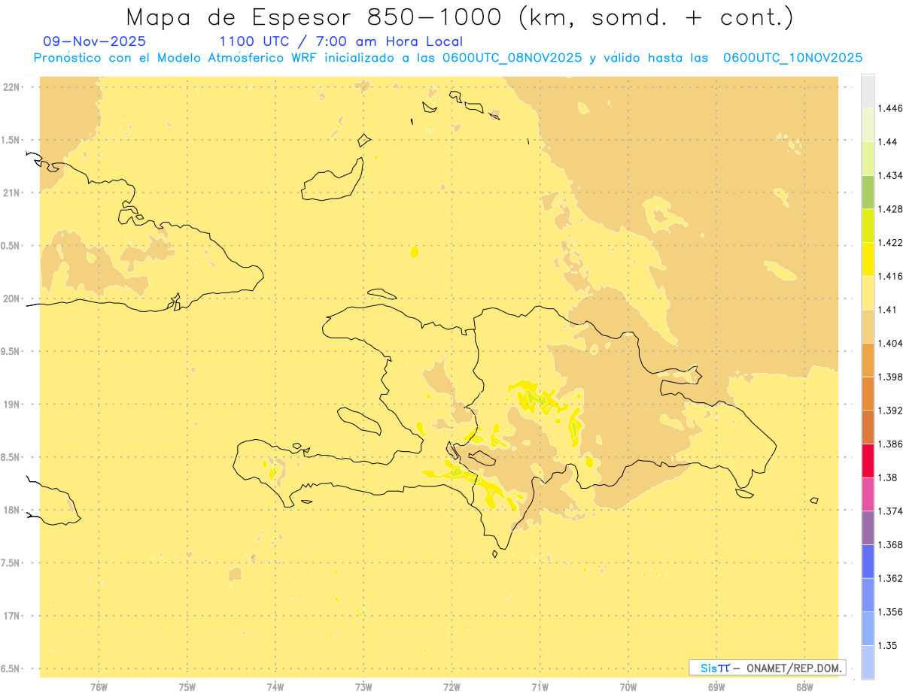Select the tan swatch between 1.404 and 1.41
The height and width of the screenshot is (697, 903).
[868, 326]
